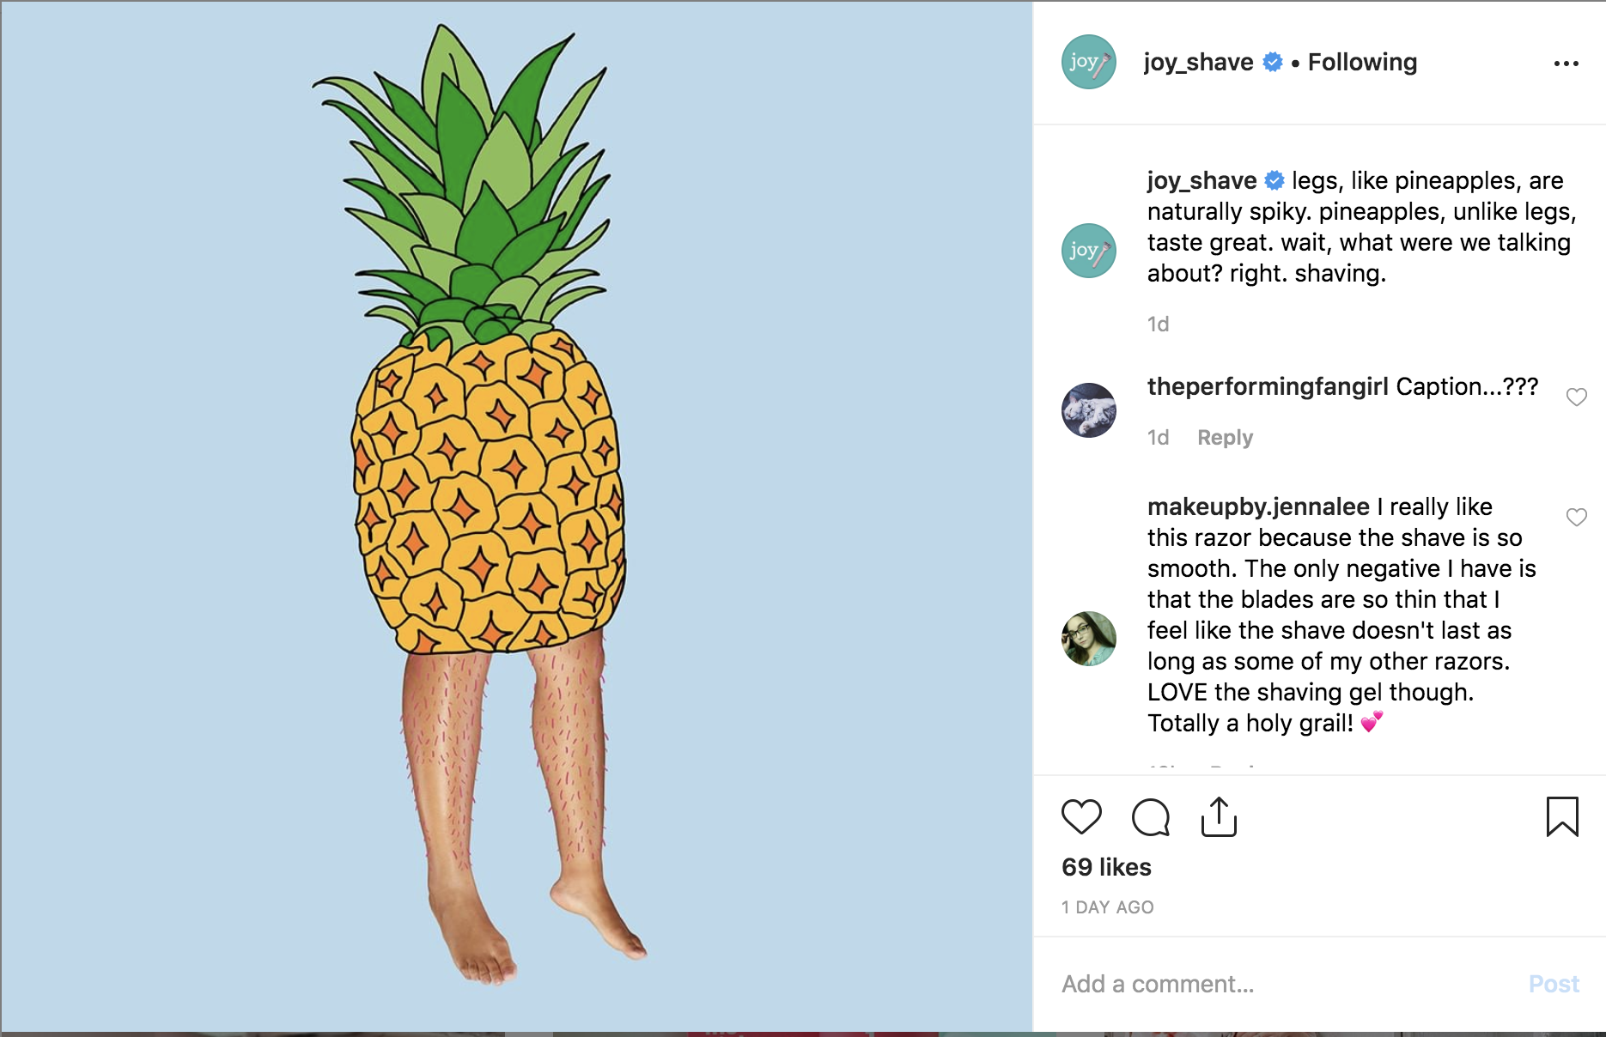Like theperformingfangirl's comment
1606x1037 pixels.
click(1576, 397)
